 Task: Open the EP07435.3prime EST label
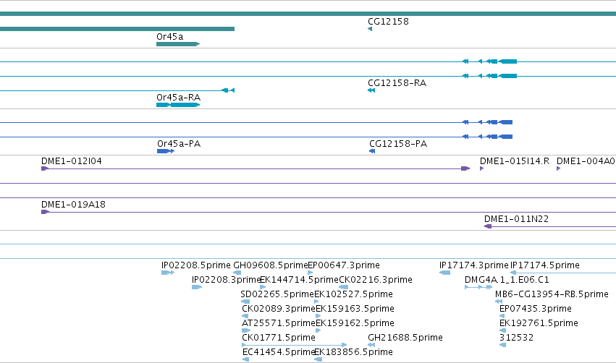point(536,309)
